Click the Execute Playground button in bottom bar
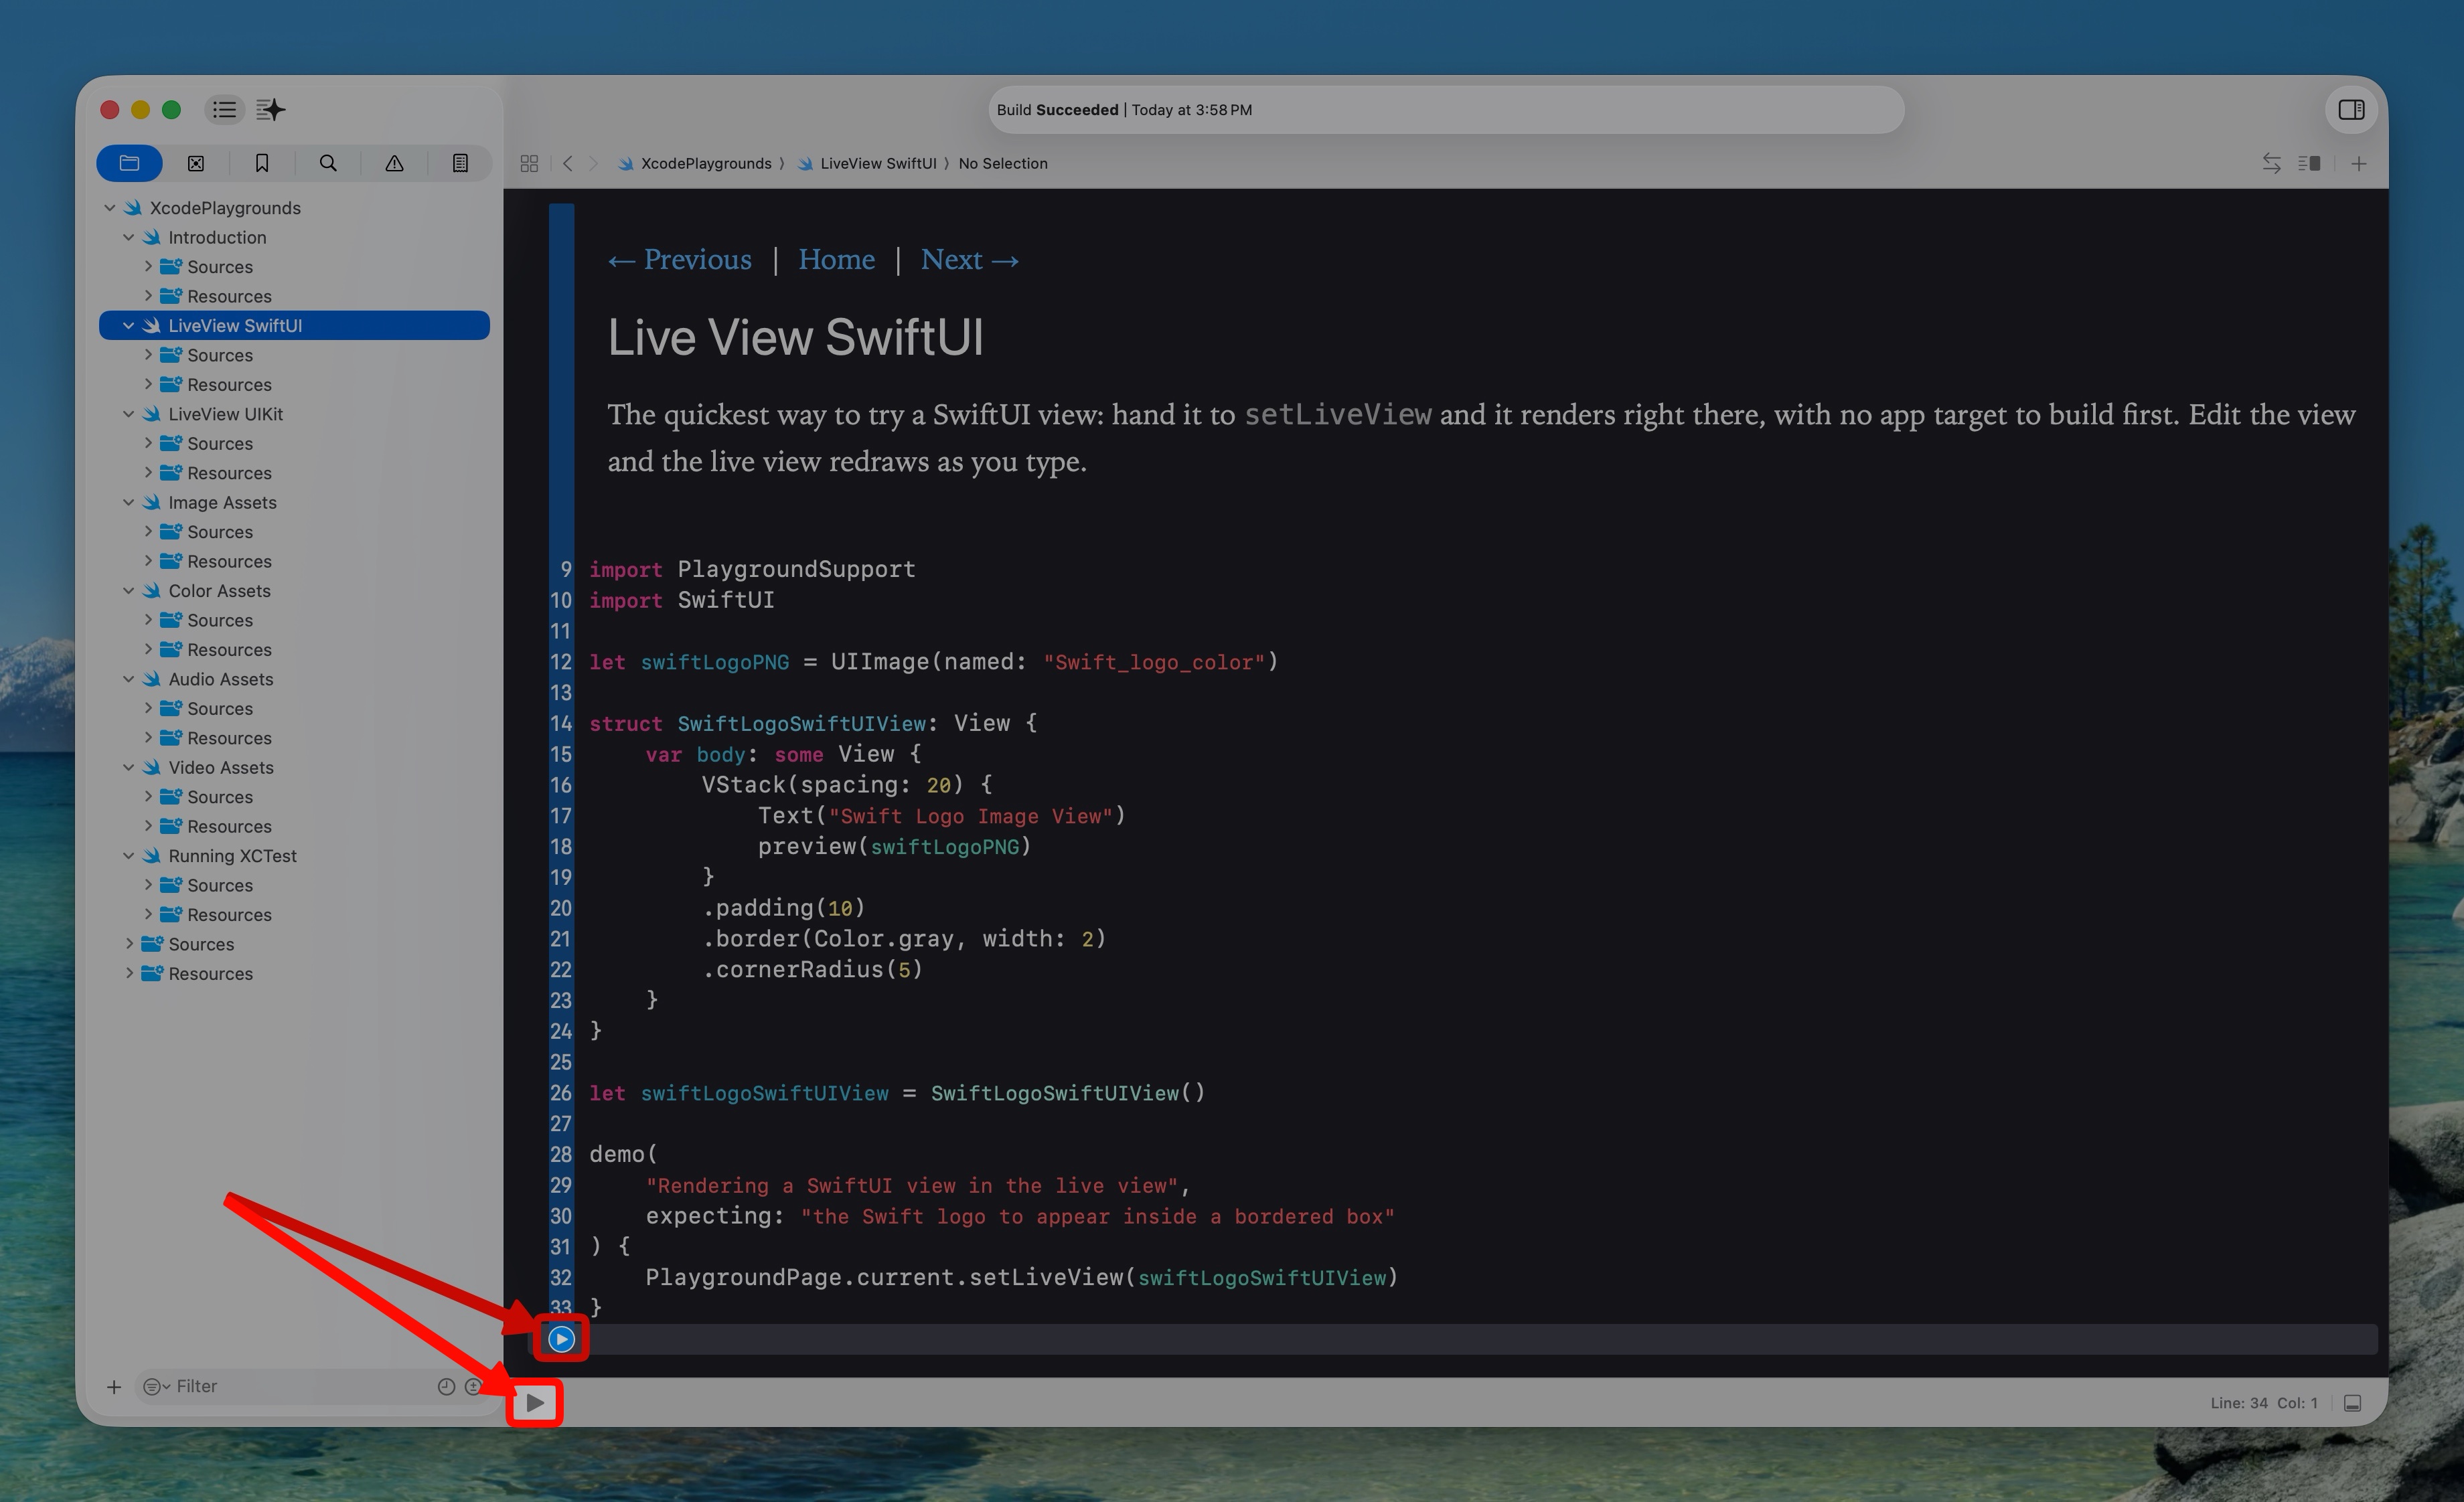Viewport: 2464px width, 1502px height. click(535, 1403)
